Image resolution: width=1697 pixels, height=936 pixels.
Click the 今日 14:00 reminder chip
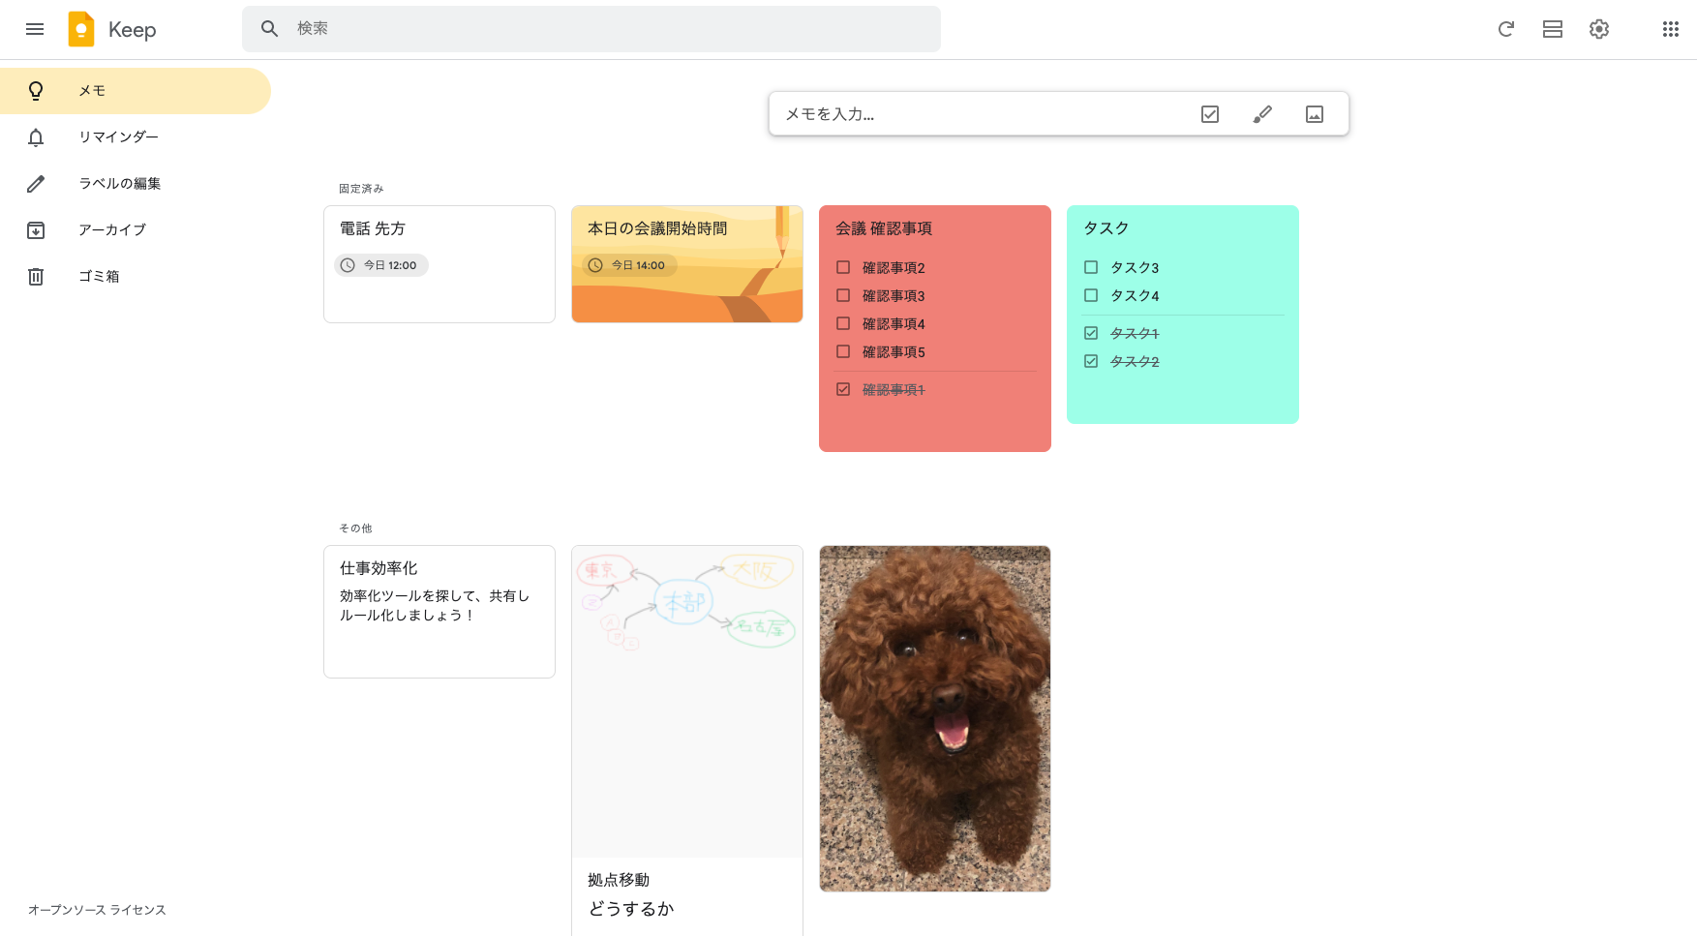coord(629,265)
